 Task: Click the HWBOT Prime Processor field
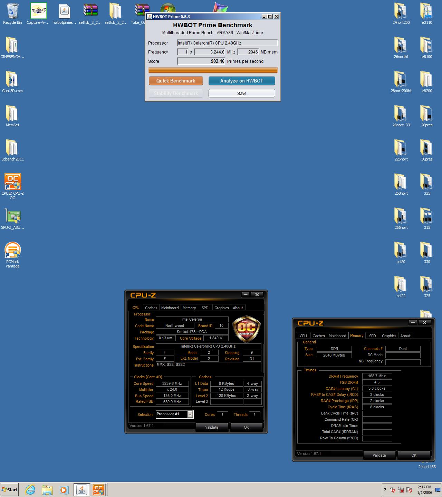tap(228, 43)
